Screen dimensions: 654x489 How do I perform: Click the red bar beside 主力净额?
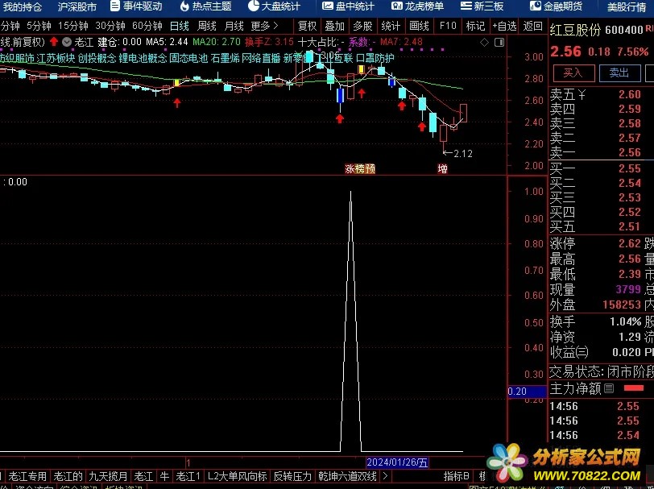tap(634, 388)
